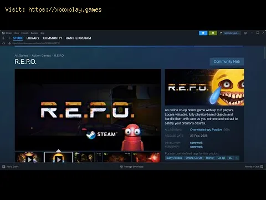
Task: Click the downloads icon beside Manage Downloads
Action: (x=121, y=167)
